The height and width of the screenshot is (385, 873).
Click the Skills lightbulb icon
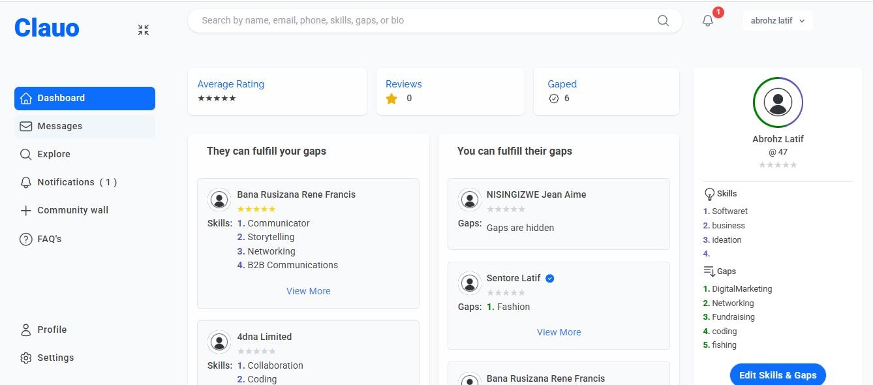point(709,194)
